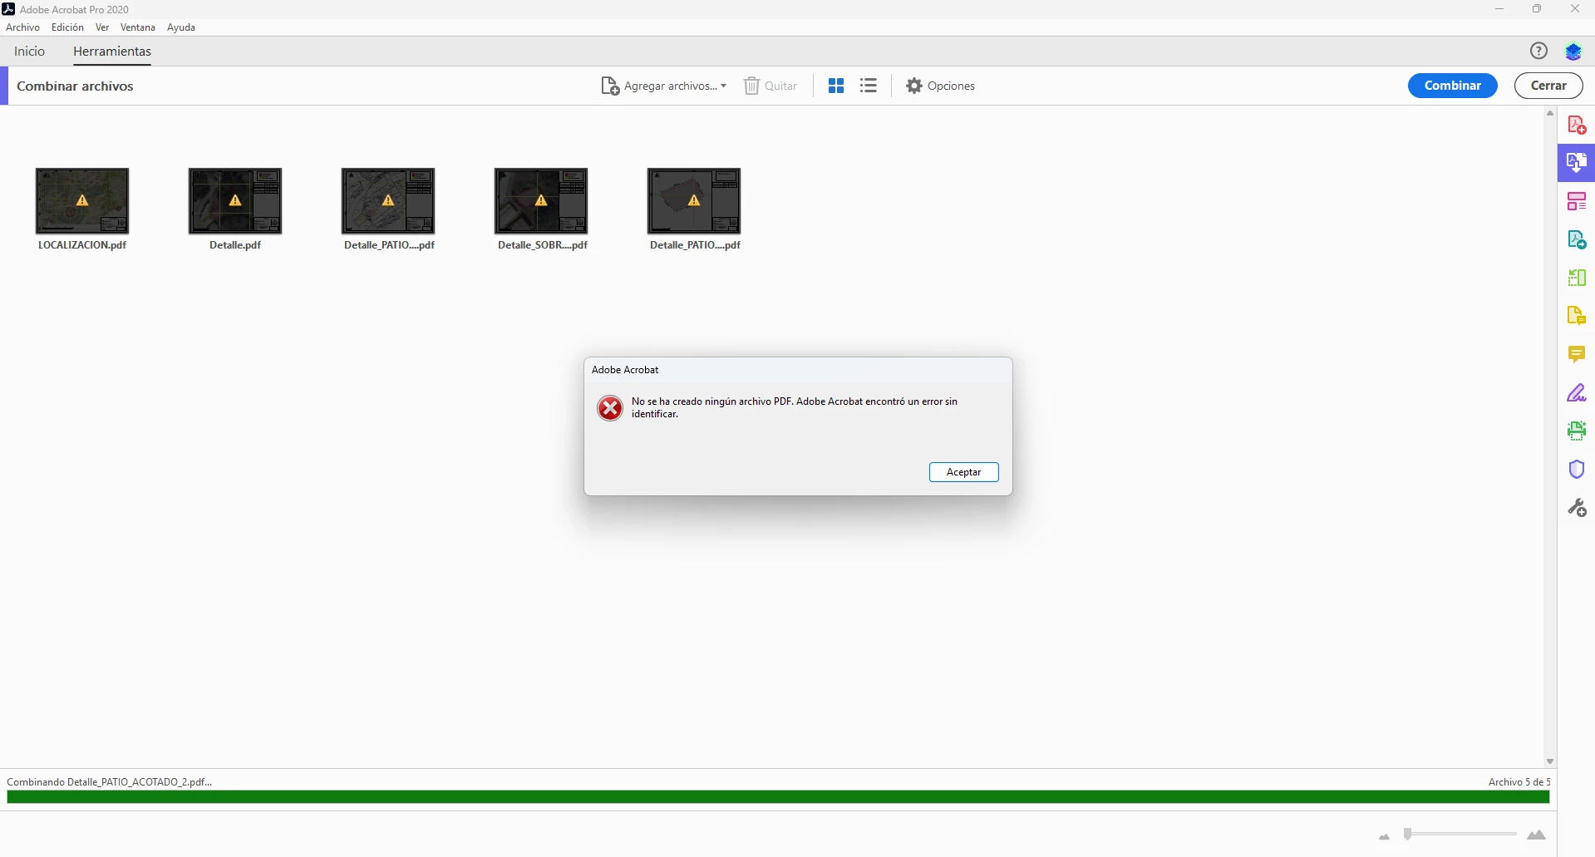
Task: Switch to list view
Action: pyautogui.click(x=869, y=86)
